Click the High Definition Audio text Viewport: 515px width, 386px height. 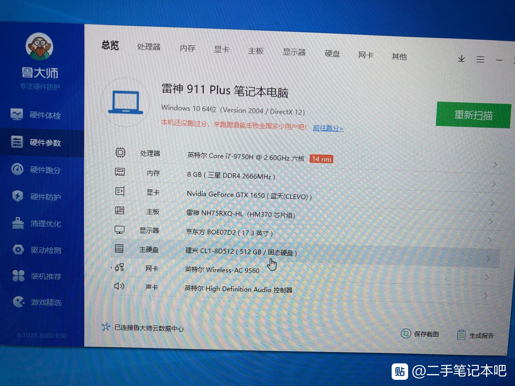point(238,289)
